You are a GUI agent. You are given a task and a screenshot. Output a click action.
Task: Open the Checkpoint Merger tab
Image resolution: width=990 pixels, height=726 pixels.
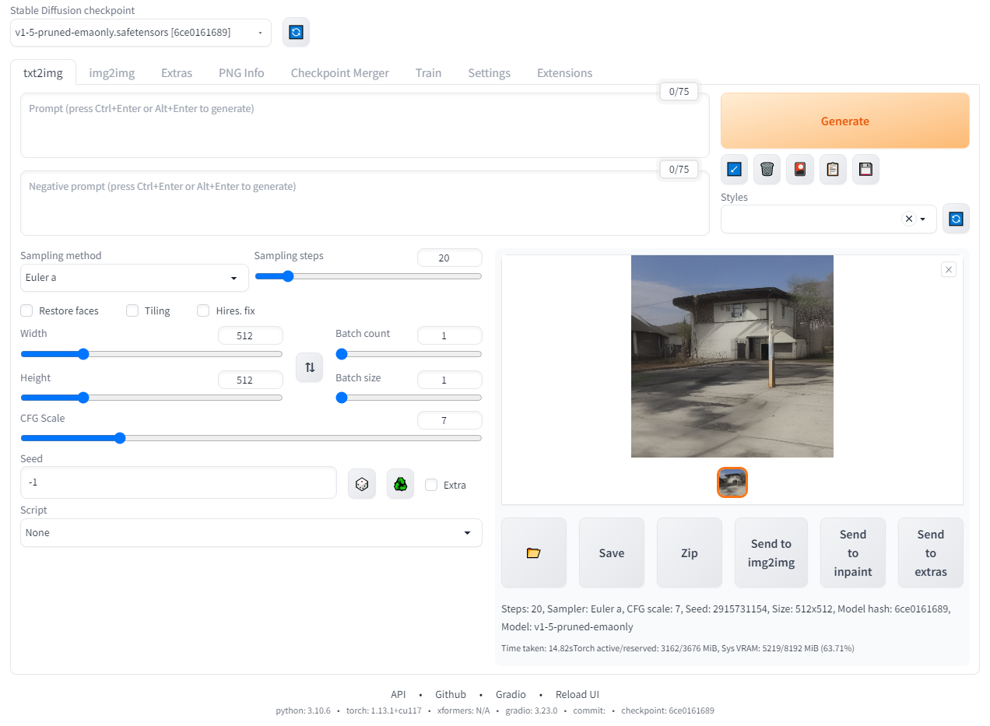[340, 72]
